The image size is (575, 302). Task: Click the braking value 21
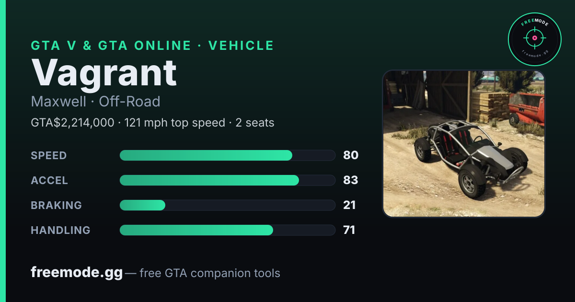350,205
